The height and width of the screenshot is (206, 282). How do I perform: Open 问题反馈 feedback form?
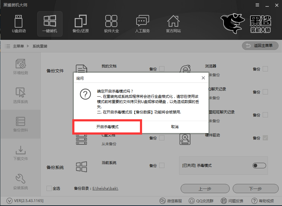coord(232,201)
